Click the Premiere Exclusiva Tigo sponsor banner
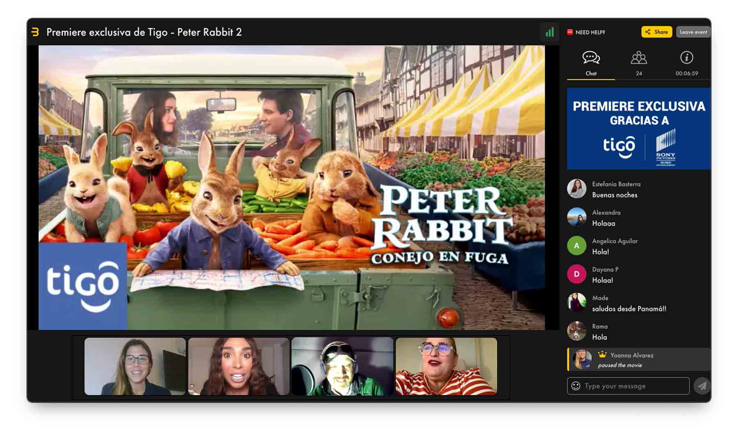 point(638,129)
